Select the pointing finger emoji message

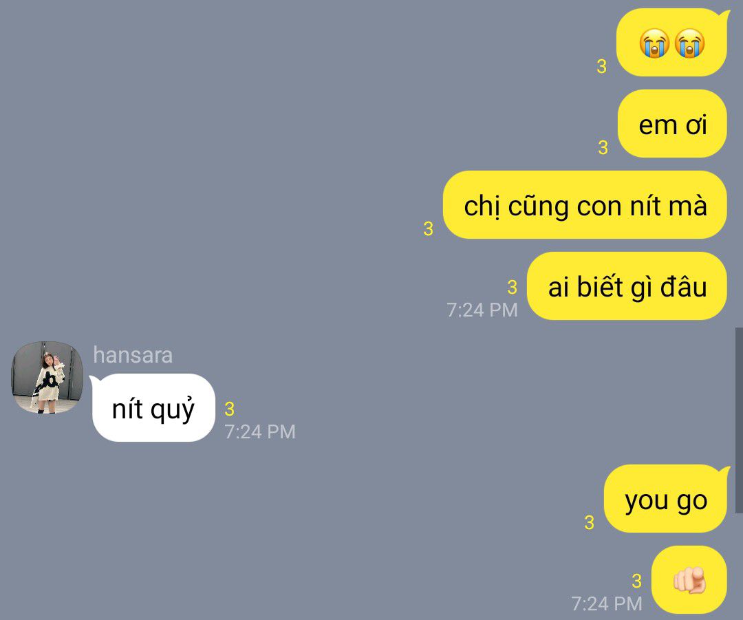point(689,579)
